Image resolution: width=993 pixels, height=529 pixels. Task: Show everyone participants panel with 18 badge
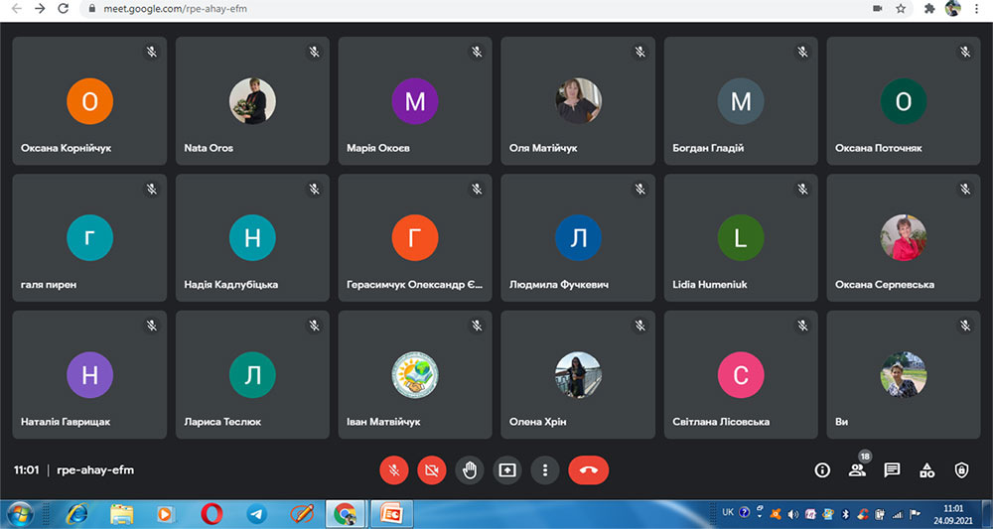(x=858, y=470)
